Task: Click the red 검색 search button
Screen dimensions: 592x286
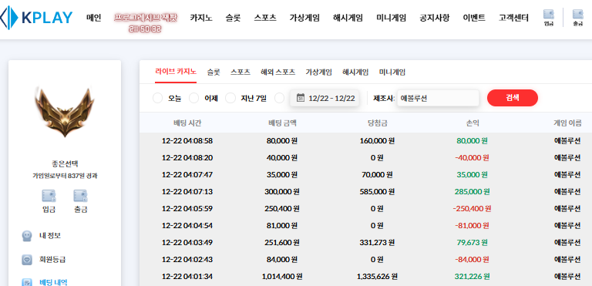Action: 513,98
